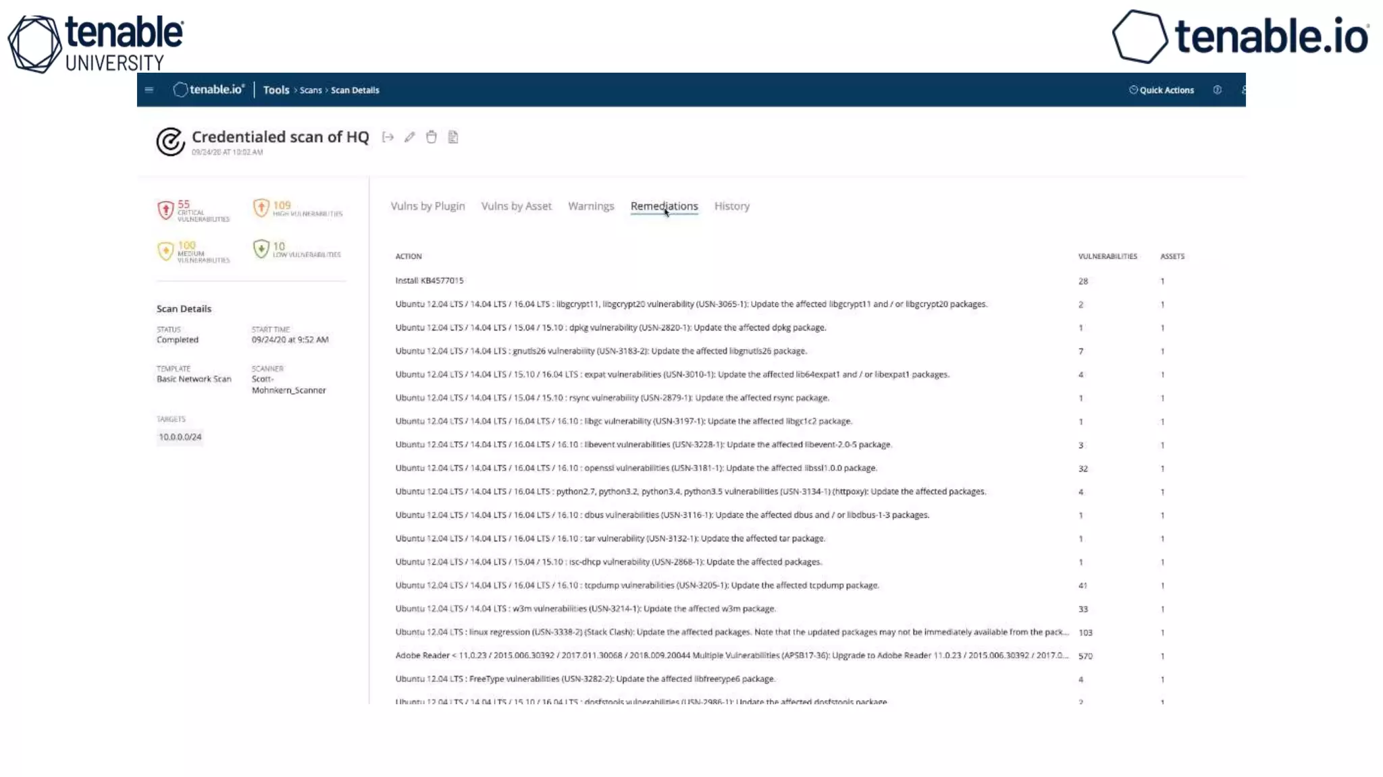Click the medium vulnerabilities shield icon

click(x=165, y=251)
